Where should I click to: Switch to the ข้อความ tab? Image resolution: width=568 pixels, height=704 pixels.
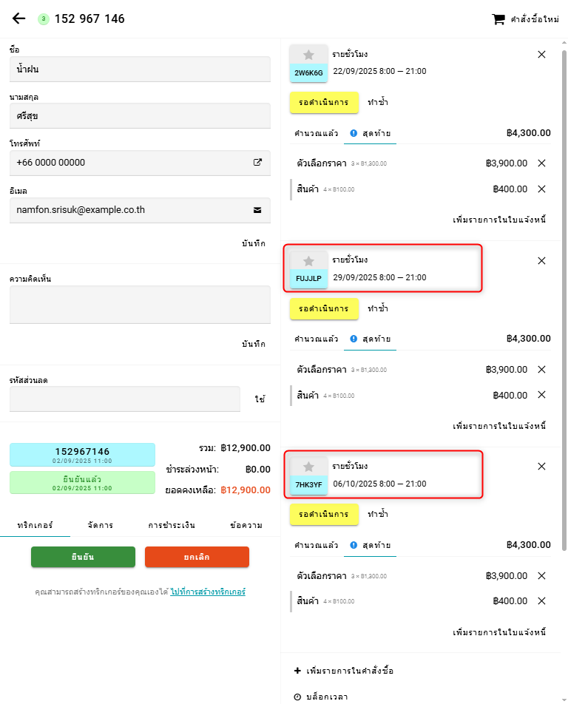tap(246, 526)
